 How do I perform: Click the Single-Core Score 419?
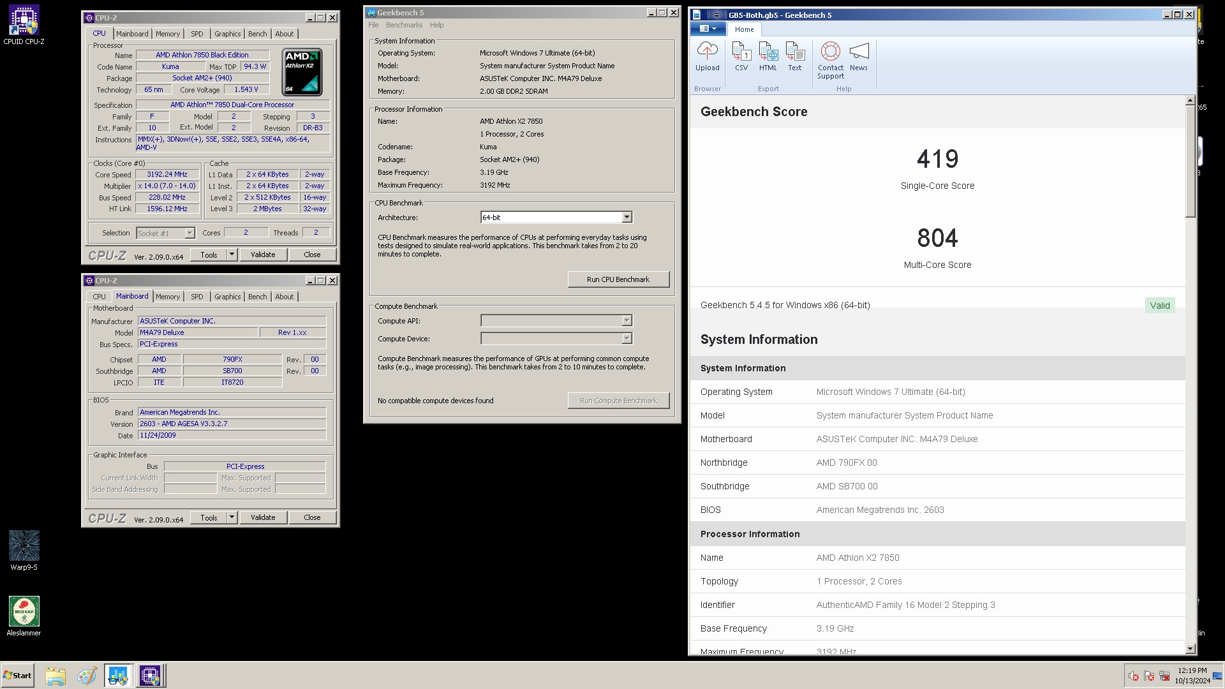(937, 159)
